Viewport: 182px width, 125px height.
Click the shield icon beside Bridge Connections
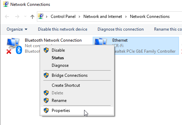pos(46,75)
